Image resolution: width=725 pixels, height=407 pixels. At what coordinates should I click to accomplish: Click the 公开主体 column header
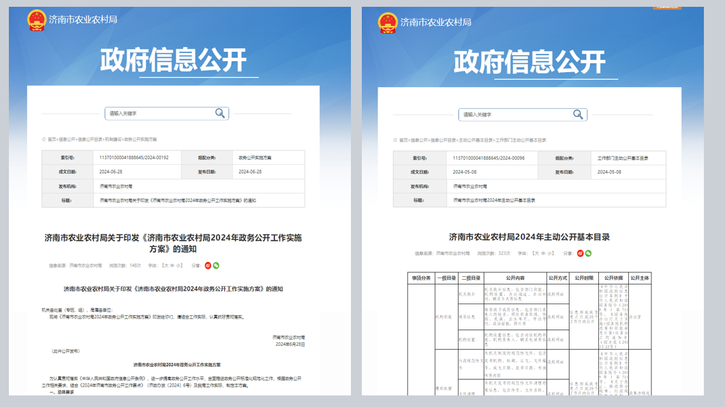[640, 278]
